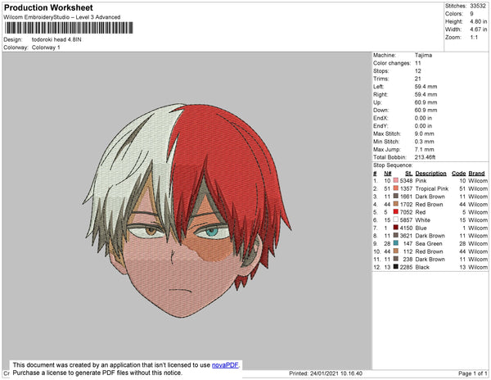The height and width of the screenshot is (380, 491).
Task: Click the 'todoroki head 4.8IN' design name
Action: [x=56, y=39]
